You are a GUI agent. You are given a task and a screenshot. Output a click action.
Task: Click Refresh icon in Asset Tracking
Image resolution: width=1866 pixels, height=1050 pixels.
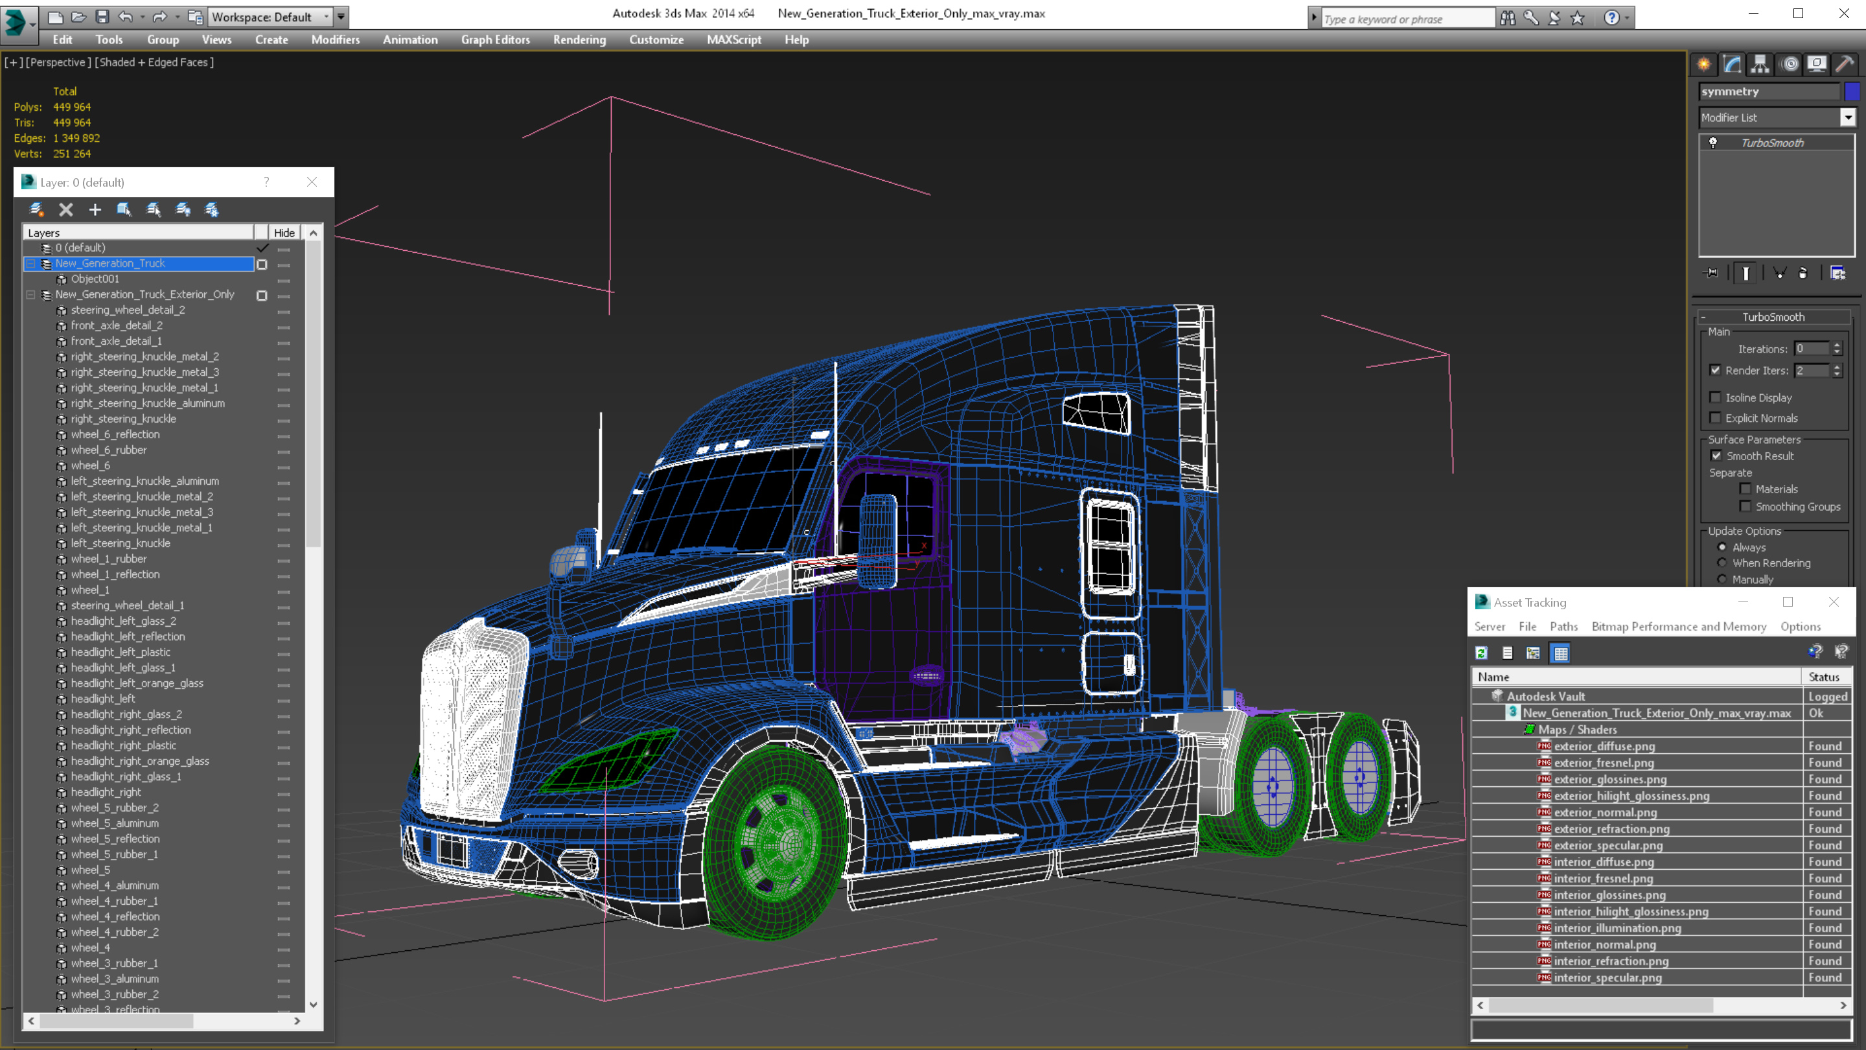pyautogui.click(x=1481, y=653)
